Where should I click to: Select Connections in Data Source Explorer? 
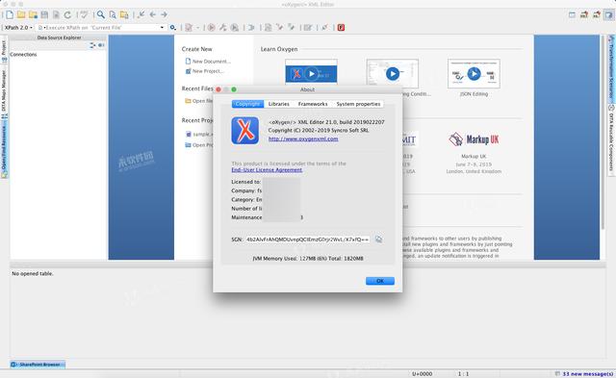click(23, 55)
